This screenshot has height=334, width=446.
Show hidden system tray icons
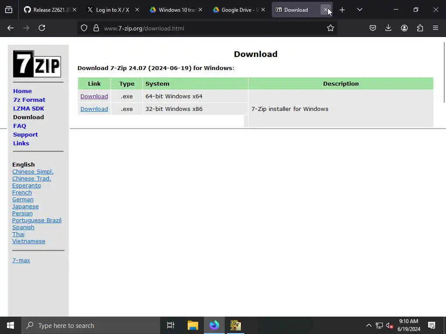pos(368,325)
